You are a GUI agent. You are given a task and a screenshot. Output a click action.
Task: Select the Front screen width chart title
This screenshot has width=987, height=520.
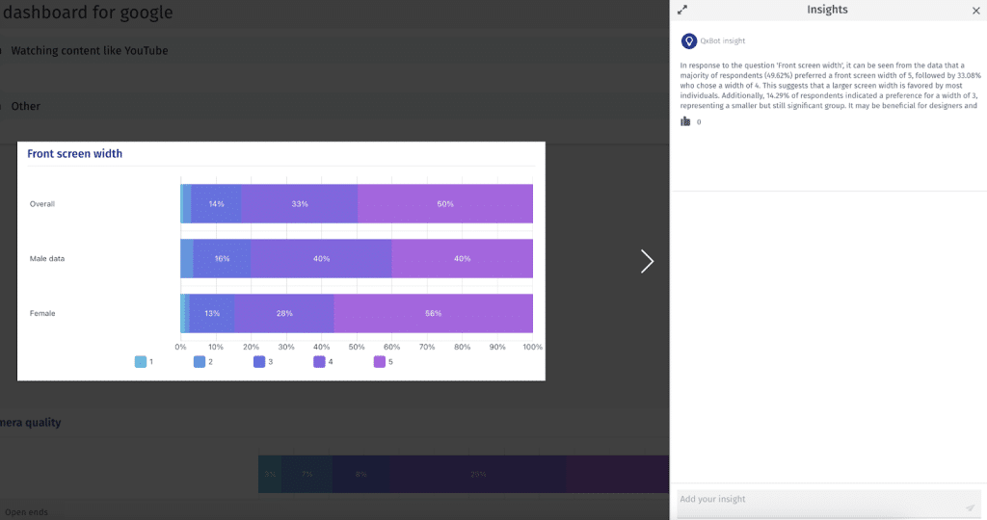[75, 153]
